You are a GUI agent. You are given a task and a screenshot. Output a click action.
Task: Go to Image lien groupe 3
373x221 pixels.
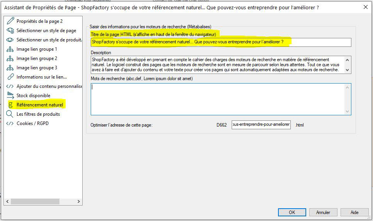[x=37, y=68]
